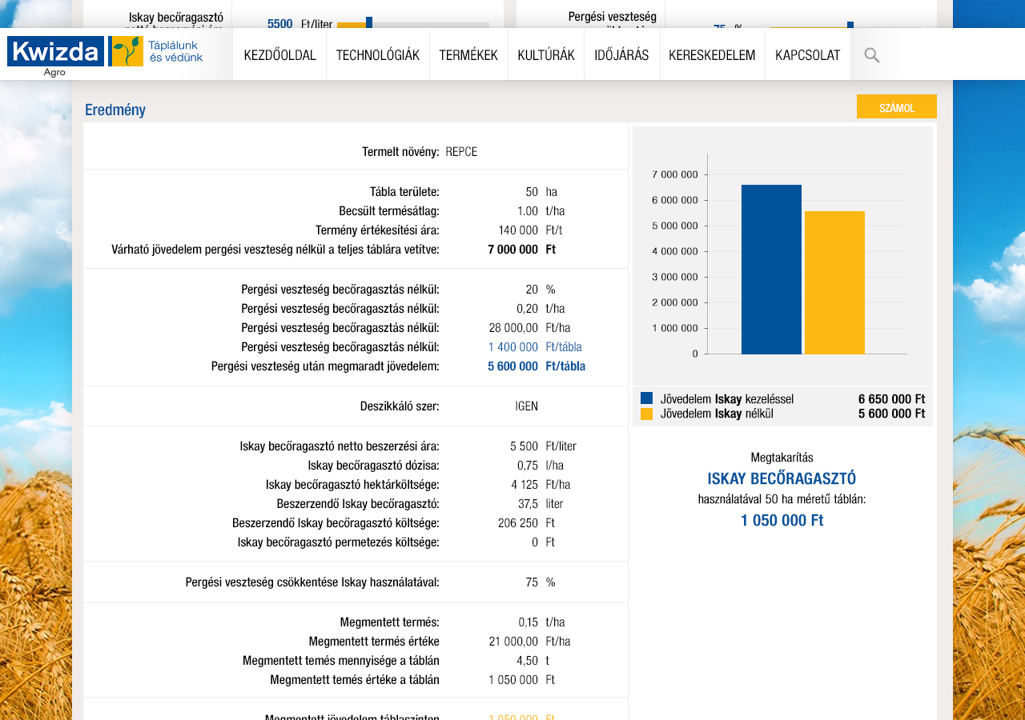Click the 140 000 Ft/t sale price value

pyautogui.click(x=529, y=230)
